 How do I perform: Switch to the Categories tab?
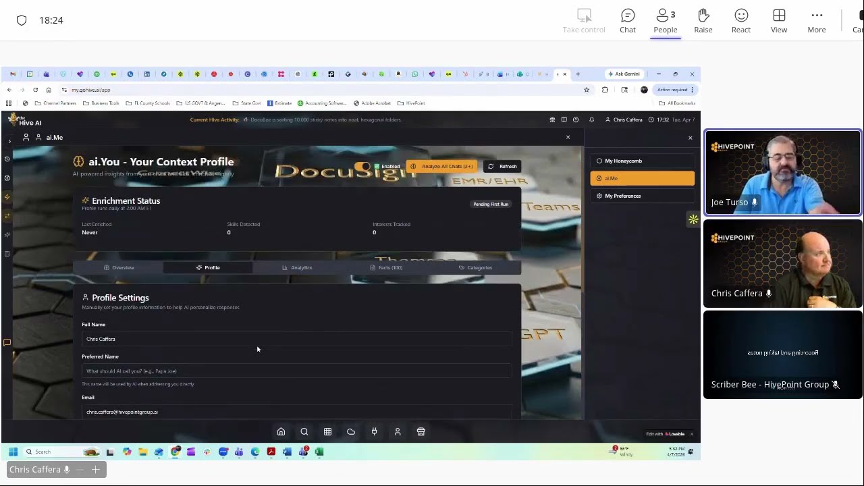coord(475,267)
